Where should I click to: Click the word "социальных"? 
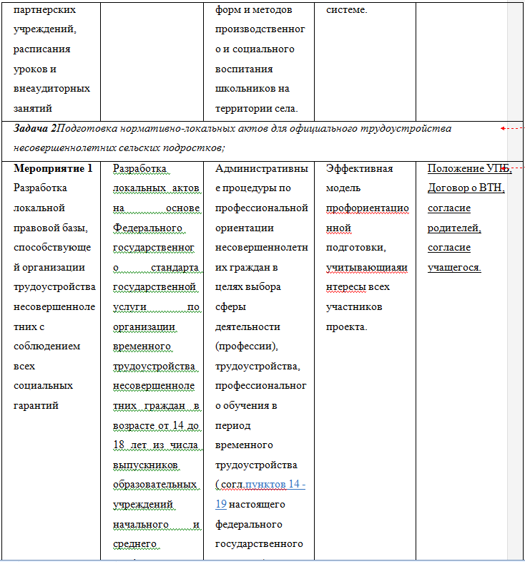(x=44, y=386)
